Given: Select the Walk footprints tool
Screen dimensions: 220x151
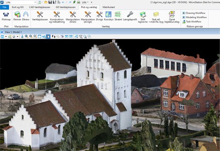Looking at the screenshot, I should [54, 37].
